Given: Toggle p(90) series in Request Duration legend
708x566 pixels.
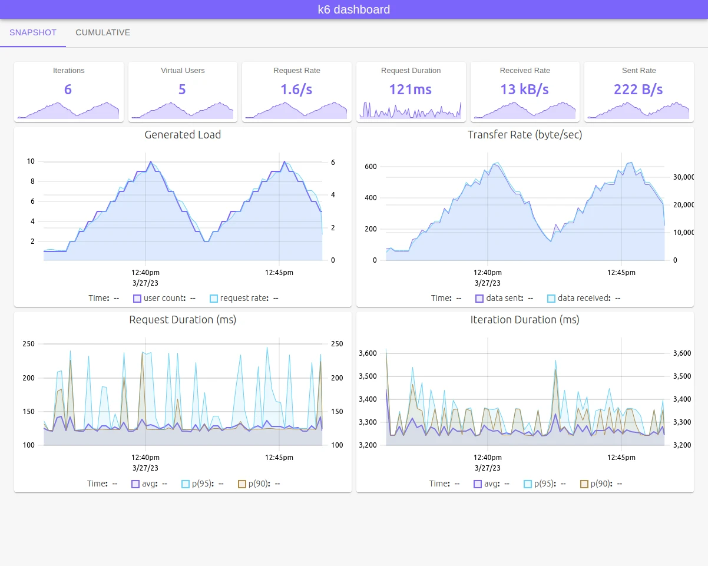Looking at the screenshot, I should [x=260, y=484].
